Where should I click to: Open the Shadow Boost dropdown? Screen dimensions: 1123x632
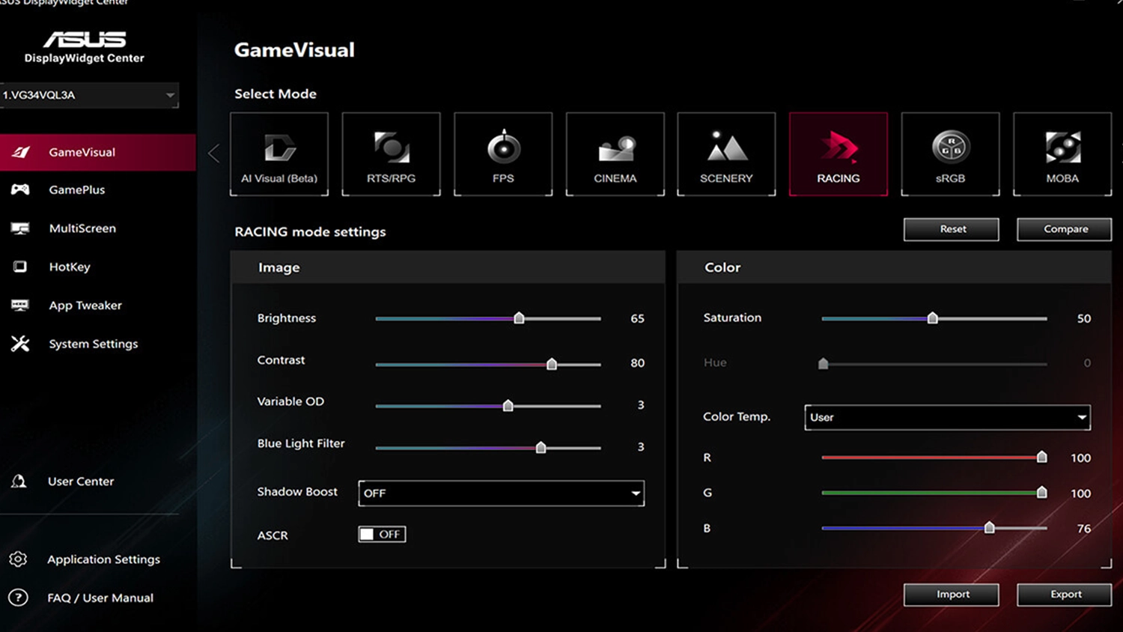point(501,493)
